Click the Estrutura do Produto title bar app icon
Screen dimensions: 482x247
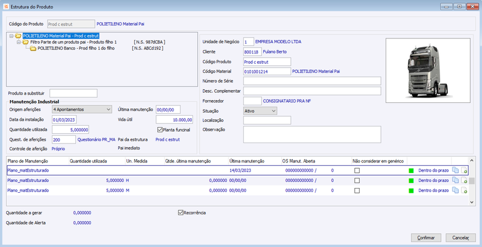[x=6, y=7]
